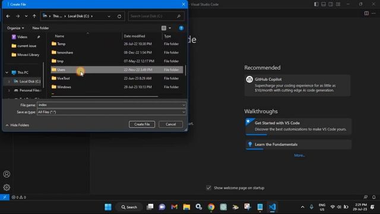Switch to Visual Studio Code taskbar icon
This screenshot has height=214, width=380.
point(272,207)
